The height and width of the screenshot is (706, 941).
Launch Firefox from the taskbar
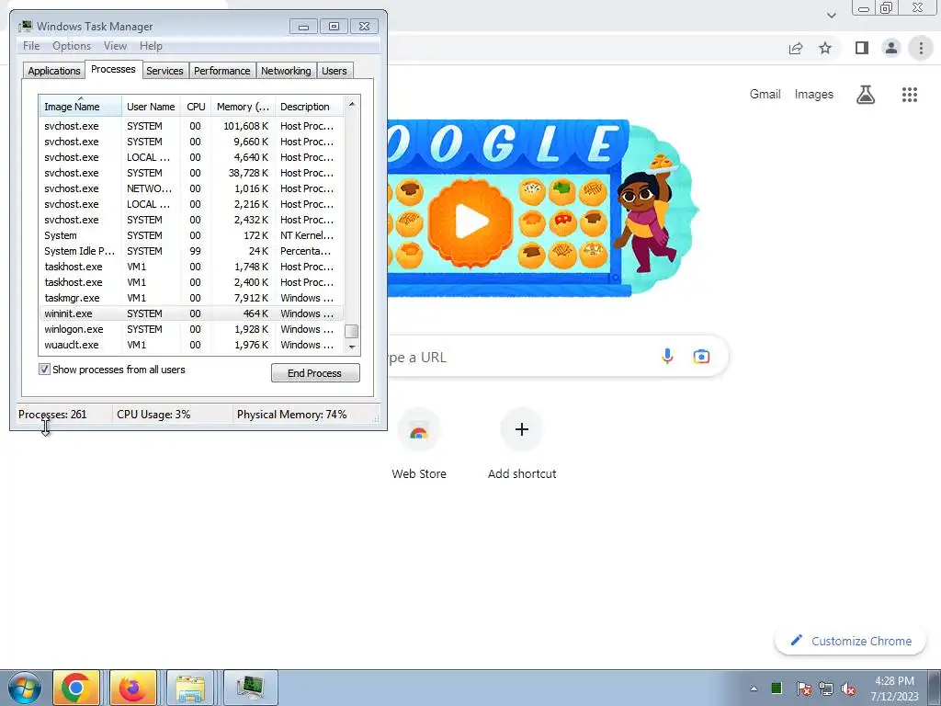[133, 688]
